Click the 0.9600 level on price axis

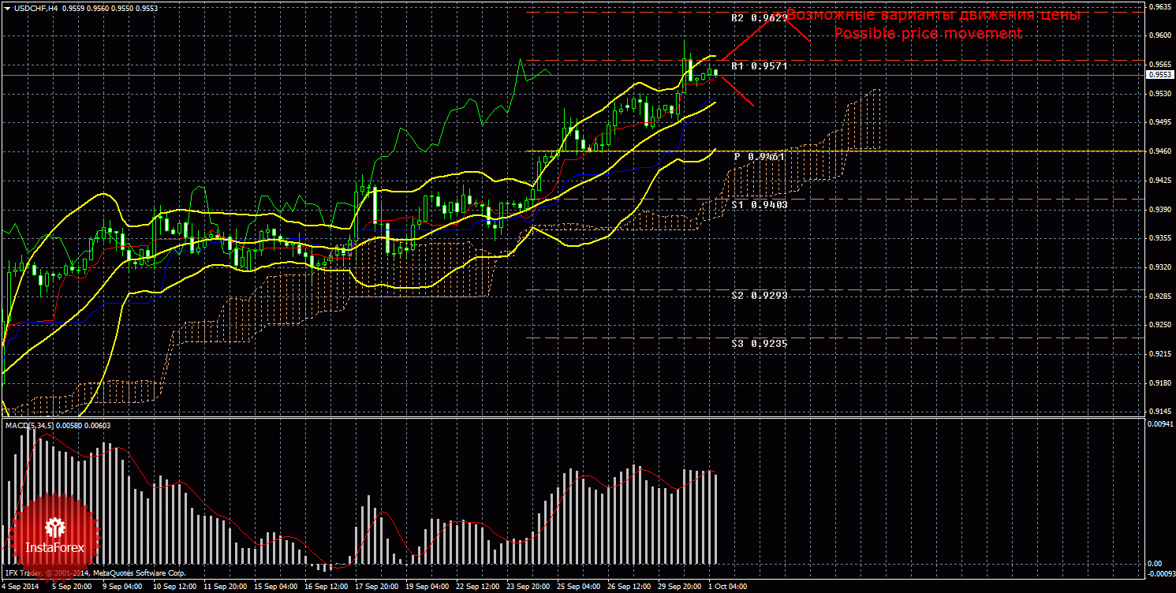point(1158,35)
